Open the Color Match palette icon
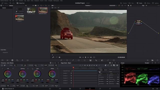Image resolution: width=160 pixels, height=90 pixels. pyautogui.click(x=7, y=60)
